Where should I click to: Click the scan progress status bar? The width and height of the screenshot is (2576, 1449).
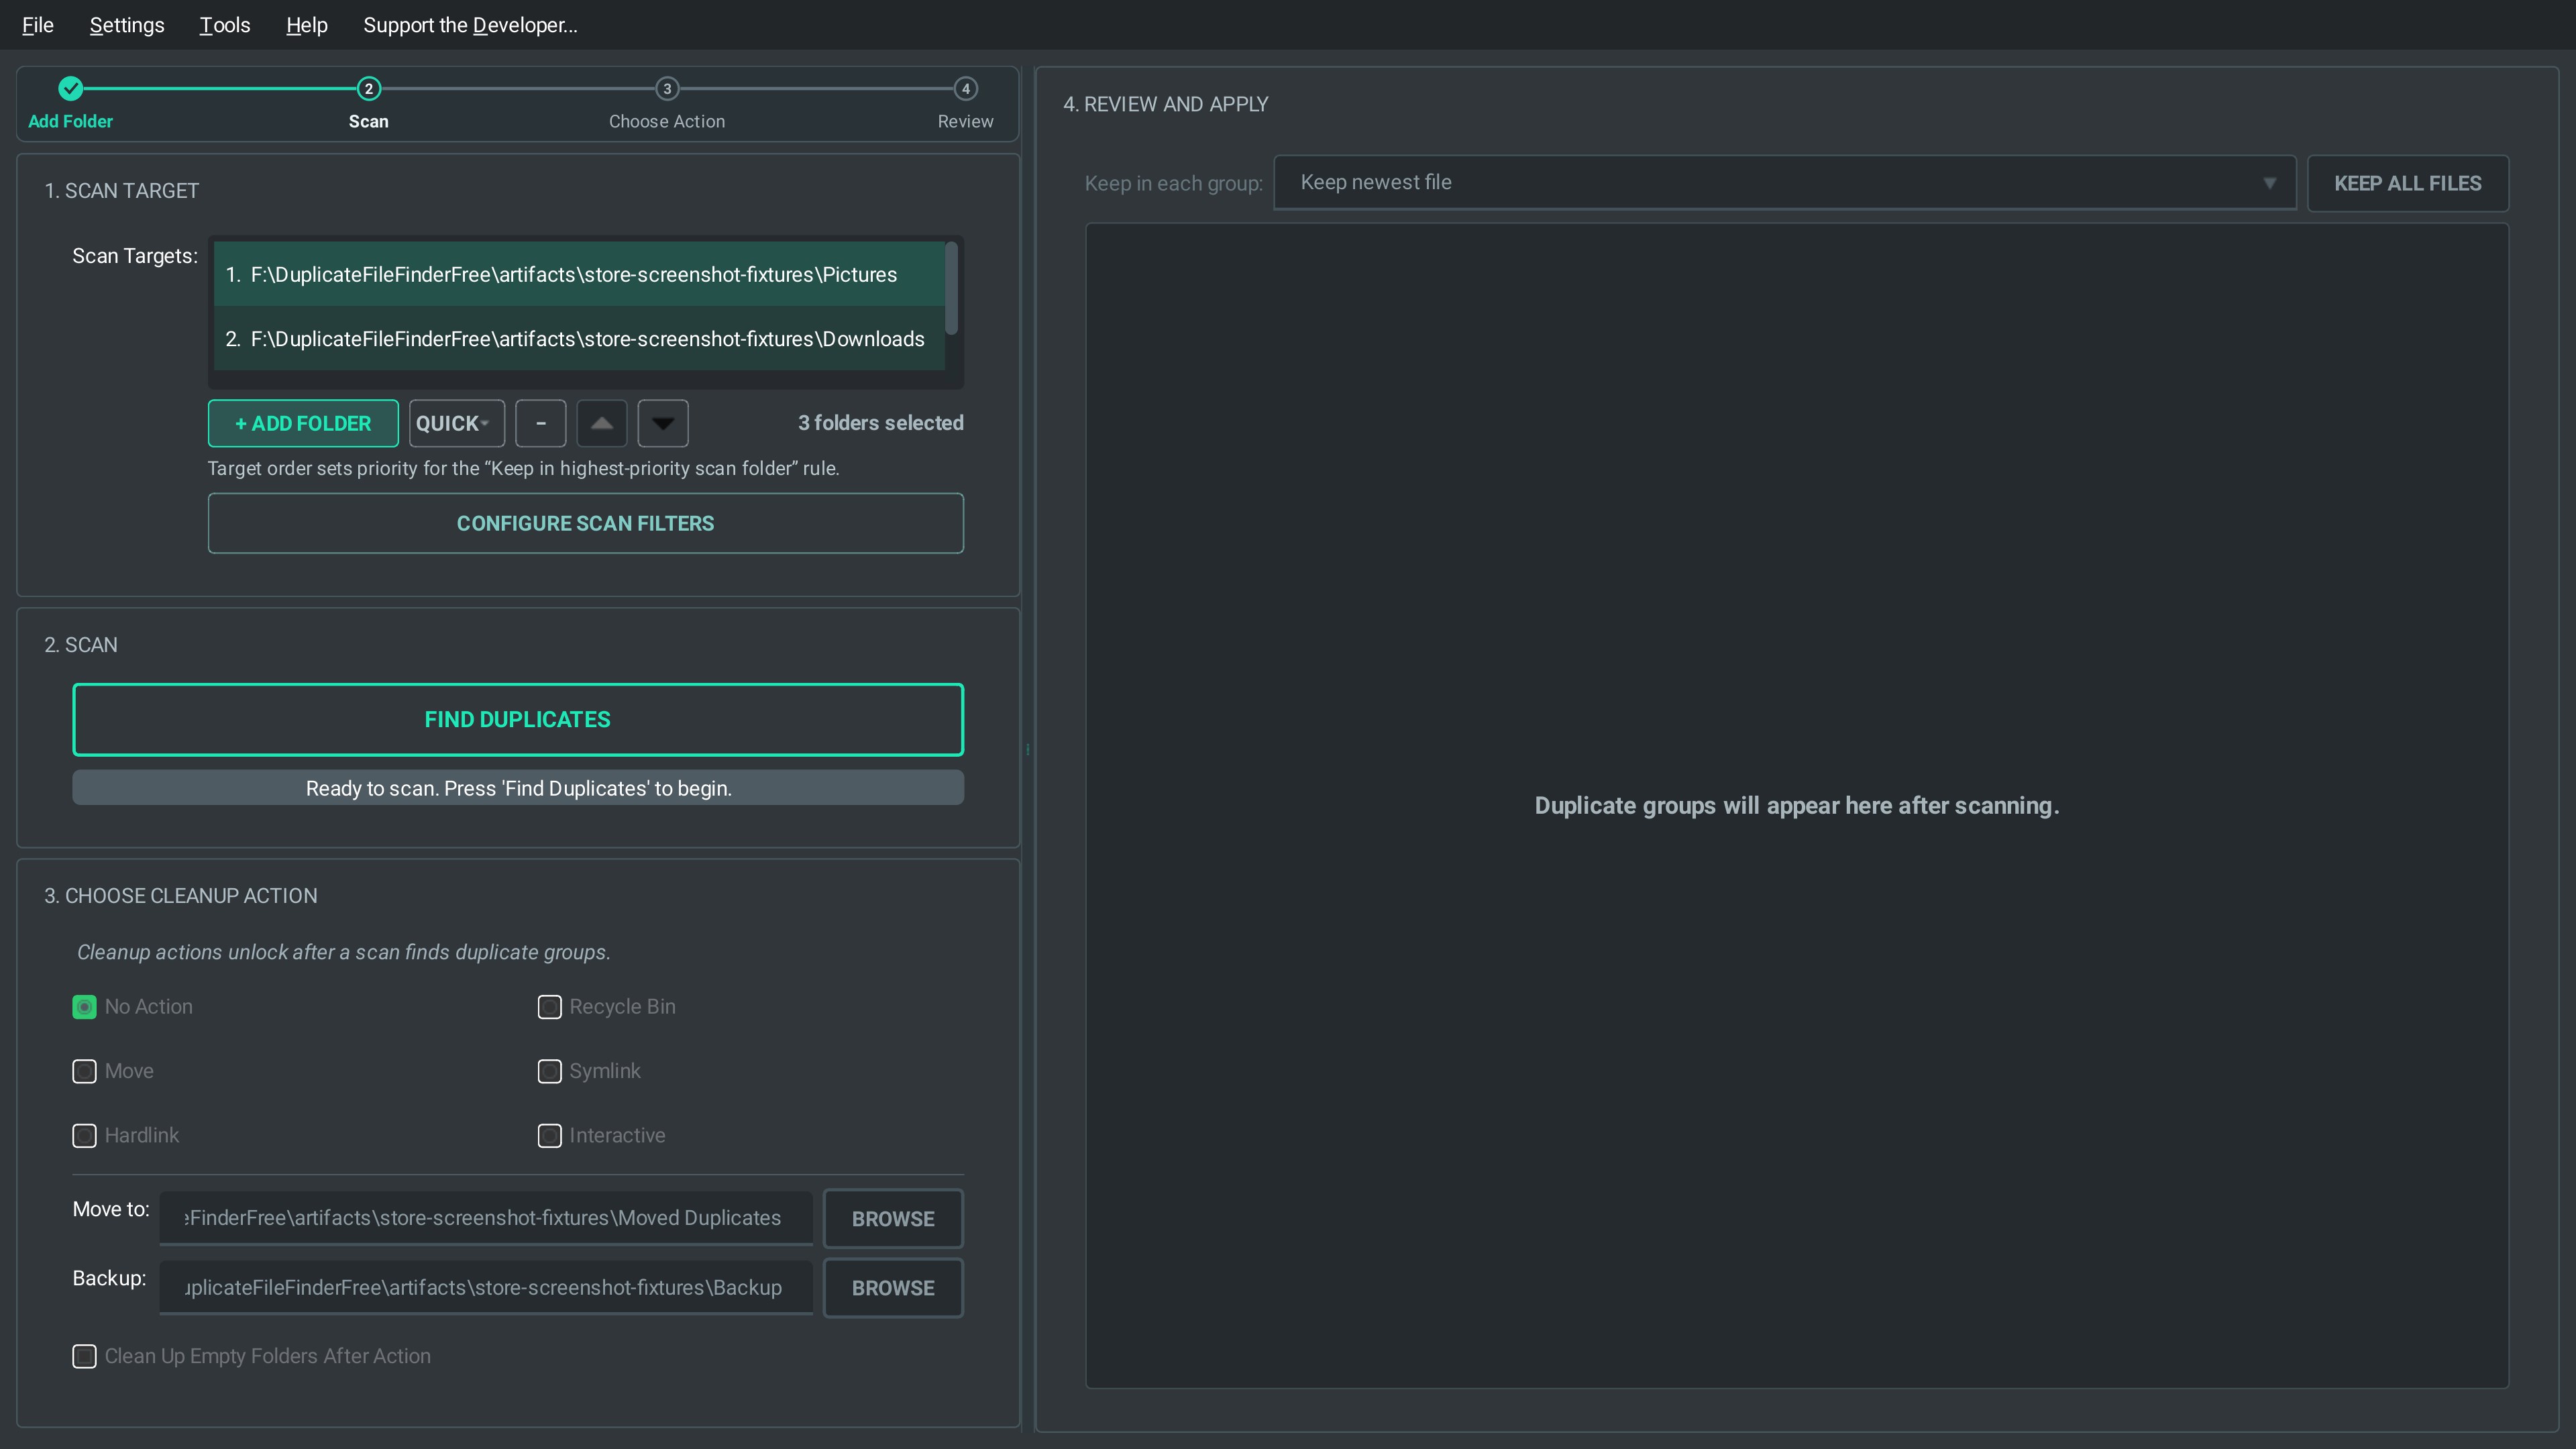click(518, 788)
